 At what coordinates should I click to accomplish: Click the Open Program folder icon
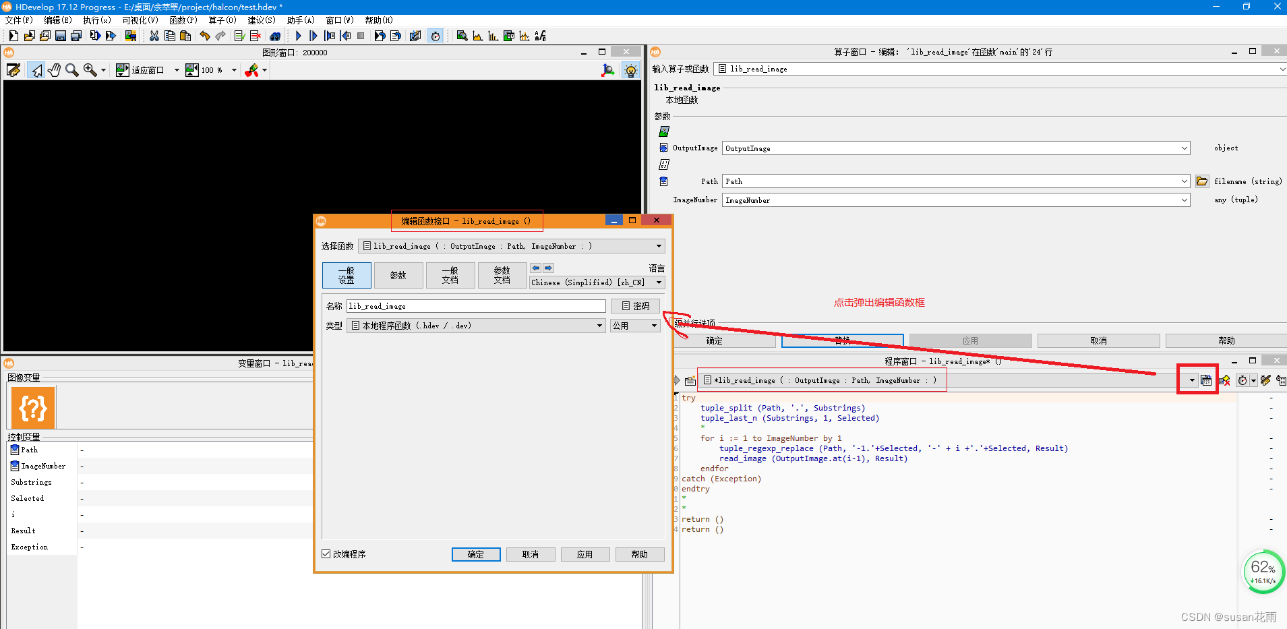(x=29, y=36)
